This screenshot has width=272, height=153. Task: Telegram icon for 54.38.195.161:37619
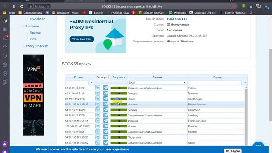[x=106, y=104]
